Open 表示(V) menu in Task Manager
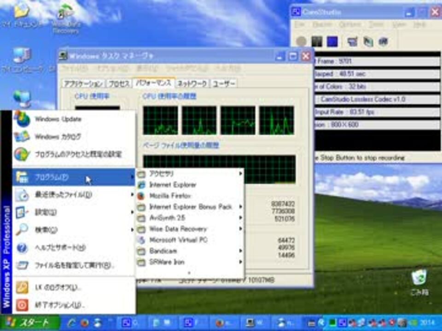Viewport: 442px width, 331px height. pyautogui.click(x=146, y=68)
